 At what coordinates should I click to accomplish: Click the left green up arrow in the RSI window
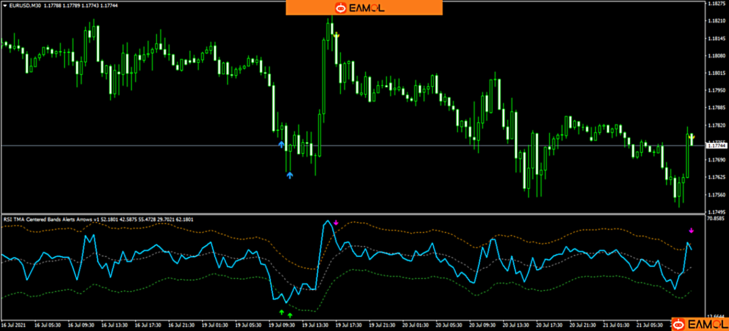(x=281, y=313)
